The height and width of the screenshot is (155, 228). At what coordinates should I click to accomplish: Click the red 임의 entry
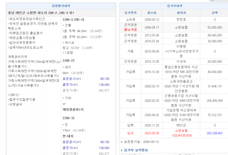click(131, 133)
